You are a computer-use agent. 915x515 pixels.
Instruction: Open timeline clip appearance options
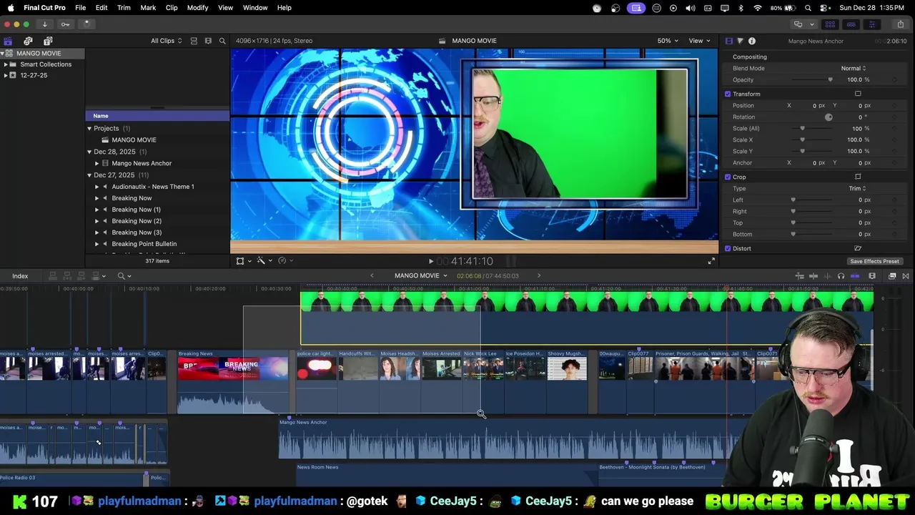pyautogui.click(x=871, y=276)
